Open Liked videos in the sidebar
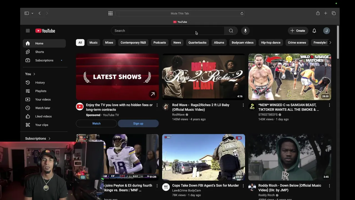Viewport: 355px width, 200px height. coord(44,116)
